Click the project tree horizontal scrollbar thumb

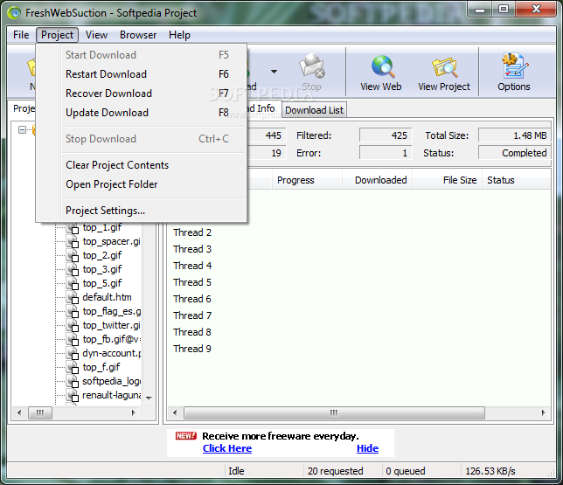coord(40,412)
